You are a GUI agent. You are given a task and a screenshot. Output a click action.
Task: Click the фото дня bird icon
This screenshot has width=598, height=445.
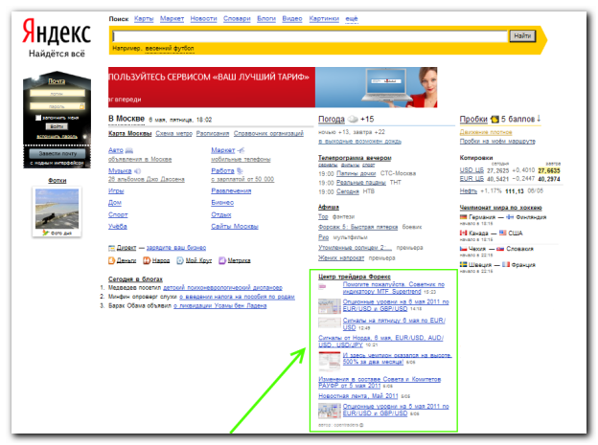45,233
